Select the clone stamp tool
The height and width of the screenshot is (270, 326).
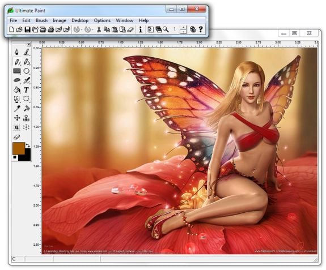[x=26, y=118]
